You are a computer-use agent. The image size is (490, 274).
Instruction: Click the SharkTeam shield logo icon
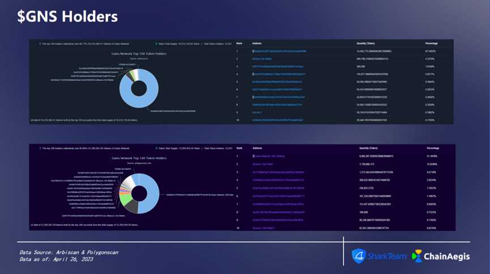click(x=359, y=256)
